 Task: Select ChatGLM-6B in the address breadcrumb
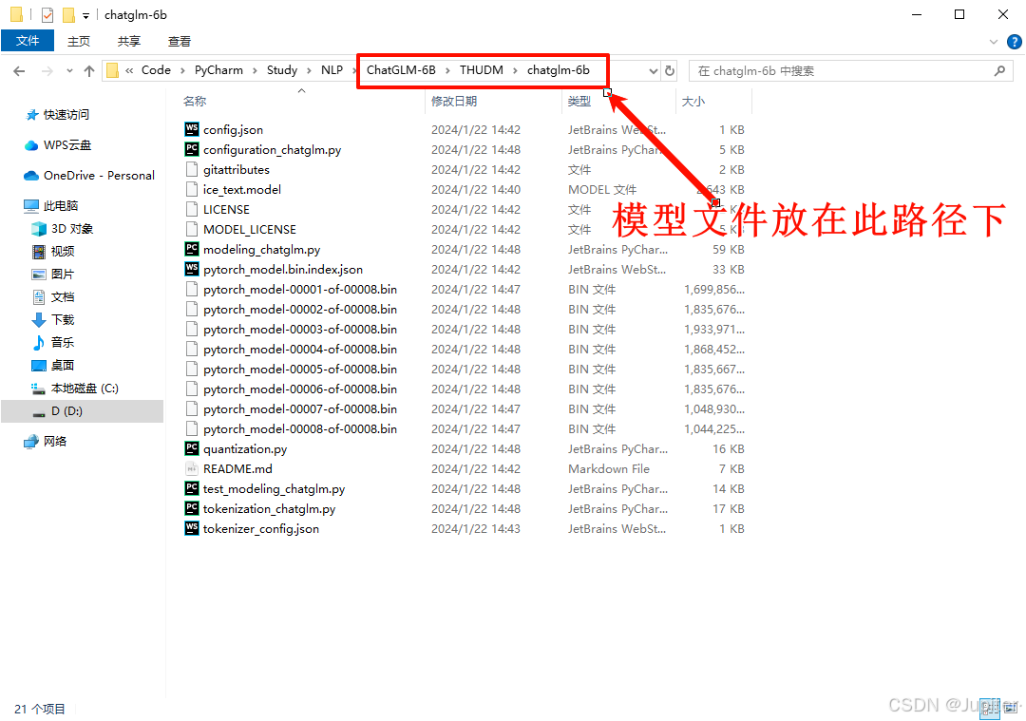(x=401, y=70)
